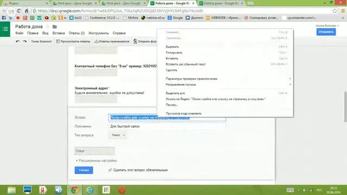Open the folder icon next to form title

point(54,27)
